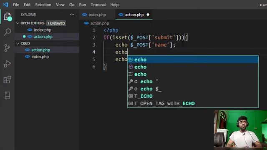Click the 'submit' string in the code
This screenshot has height=150, width=267.
163,37
